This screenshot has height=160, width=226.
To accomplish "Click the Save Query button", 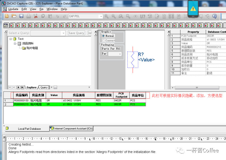I will (x=76, y=33).
